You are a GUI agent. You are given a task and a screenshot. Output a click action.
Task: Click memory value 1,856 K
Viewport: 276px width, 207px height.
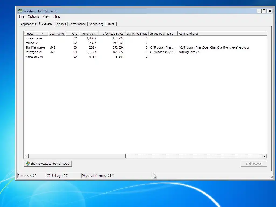click(91, 38)
